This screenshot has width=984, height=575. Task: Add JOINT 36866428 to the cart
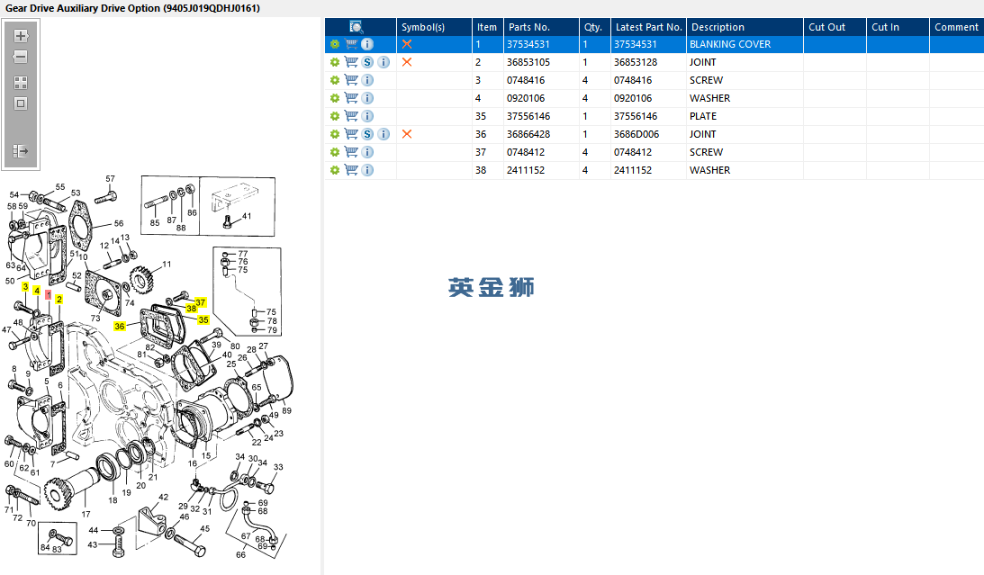(351, 134)
